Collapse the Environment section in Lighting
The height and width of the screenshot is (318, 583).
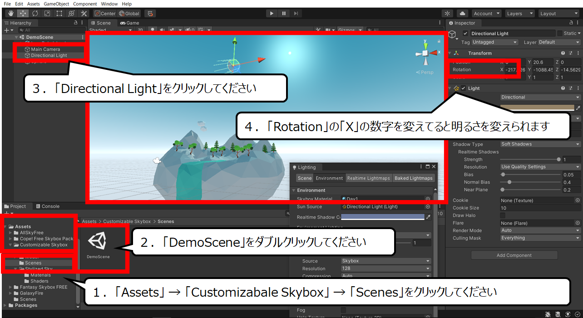294,191
